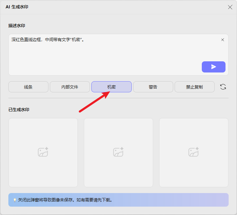Choose the 机密 prompt chip
The width and height of the screenshot is (237, 215).
(112, 87)
